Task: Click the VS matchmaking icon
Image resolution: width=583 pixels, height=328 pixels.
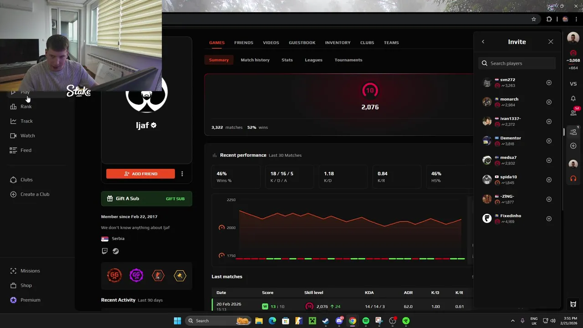Action: point(573,84)
